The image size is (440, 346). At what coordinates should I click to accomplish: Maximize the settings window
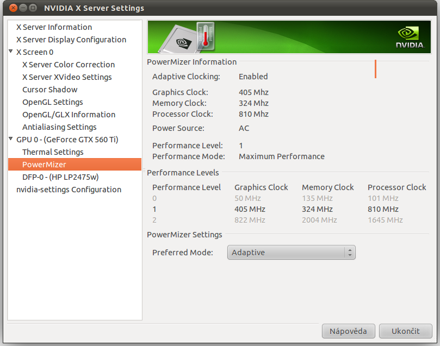point(33,8)
